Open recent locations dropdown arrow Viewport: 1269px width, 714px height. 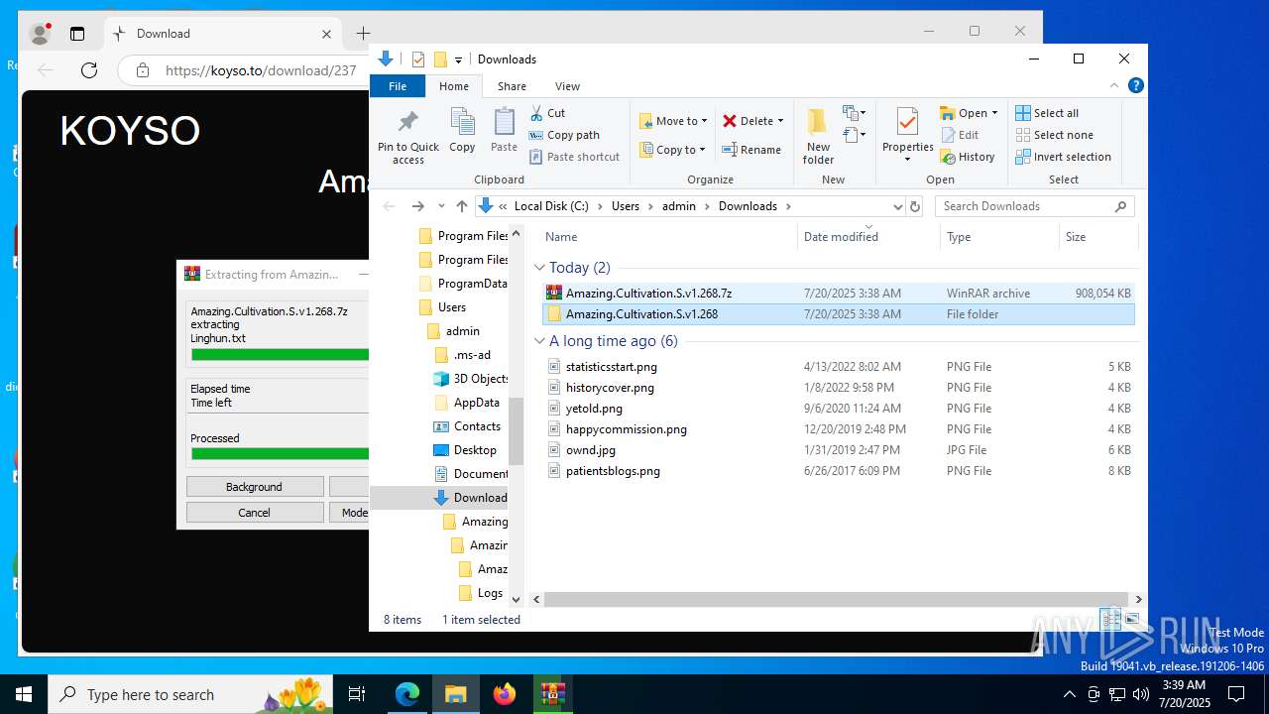click(x=441, y=206)
